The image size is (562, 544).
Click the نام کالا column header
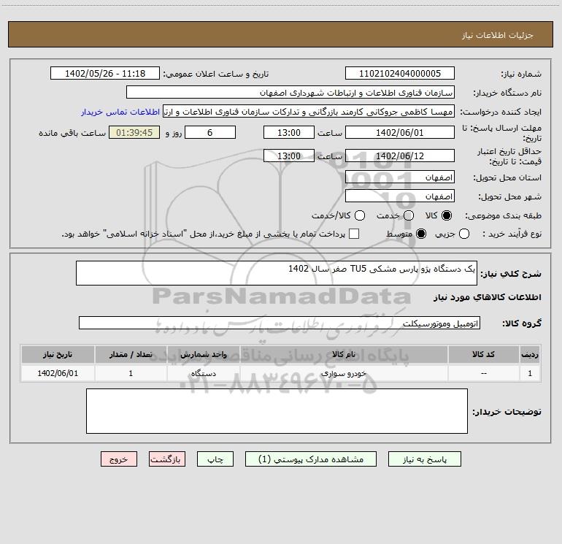(x=344, y=354)
